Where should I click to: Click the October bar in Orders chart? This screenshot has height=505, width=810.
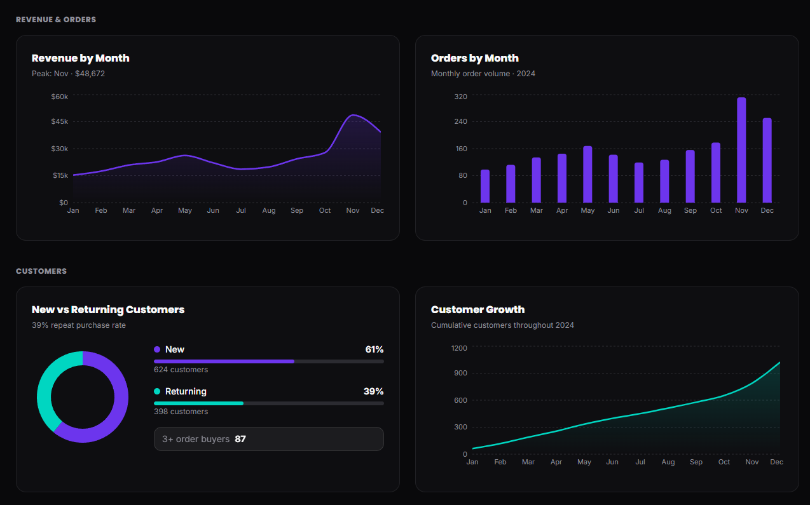(716, 173)
